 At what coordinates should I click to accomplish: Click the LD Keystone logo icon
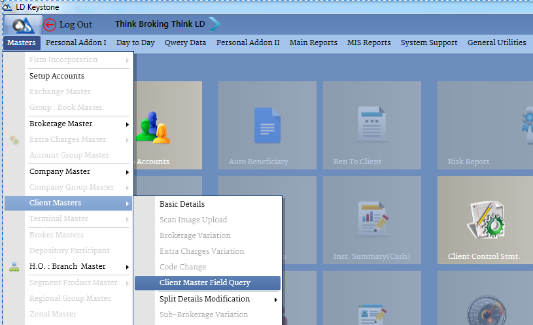coord(23,25)
